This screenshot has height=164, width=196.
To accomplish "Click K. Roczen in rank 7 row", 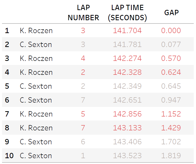I will pyautogui.click(x=36, y=114).
